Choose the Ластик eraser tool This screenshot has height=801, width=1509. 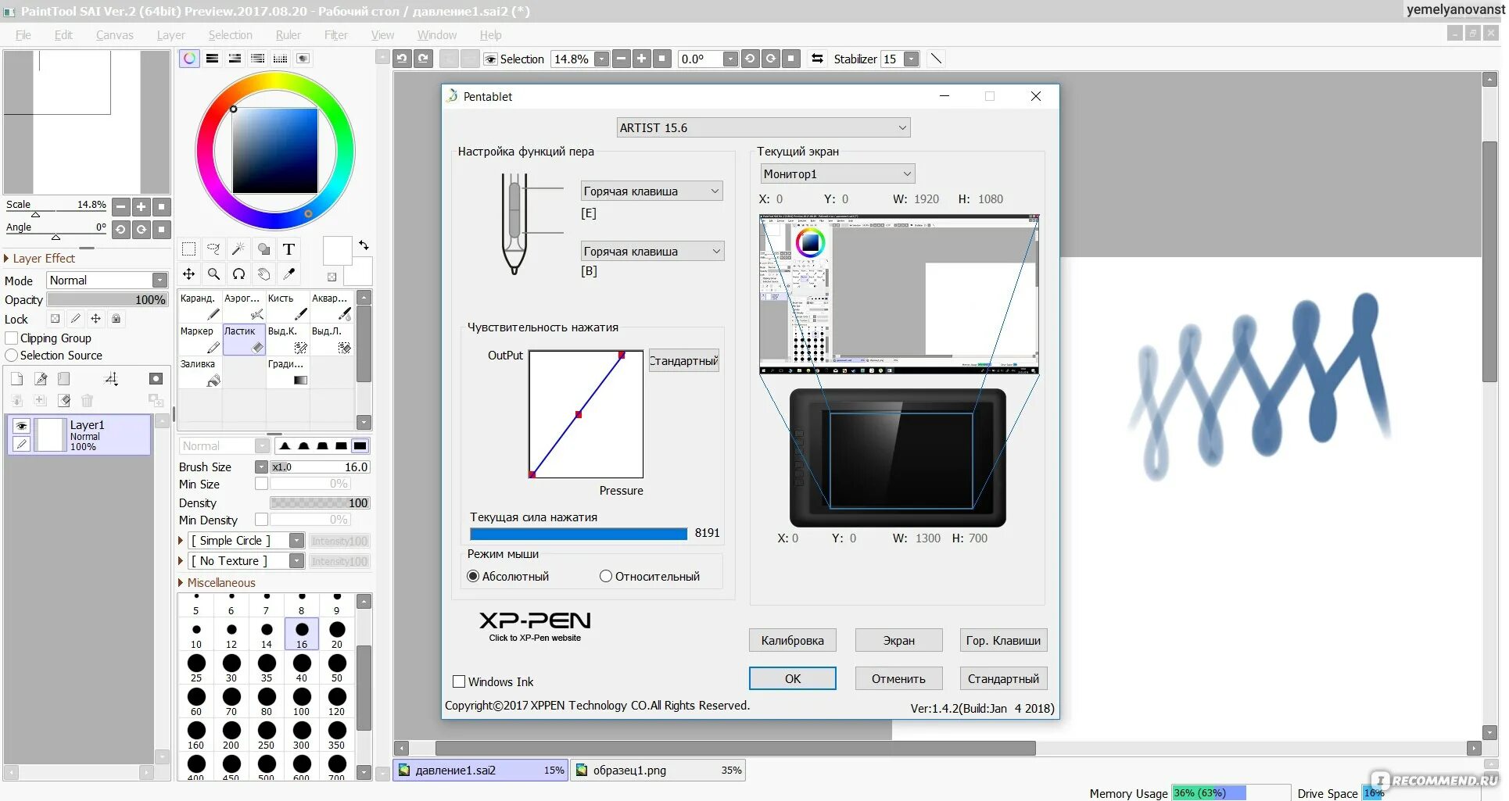click(x=244, y=339)
